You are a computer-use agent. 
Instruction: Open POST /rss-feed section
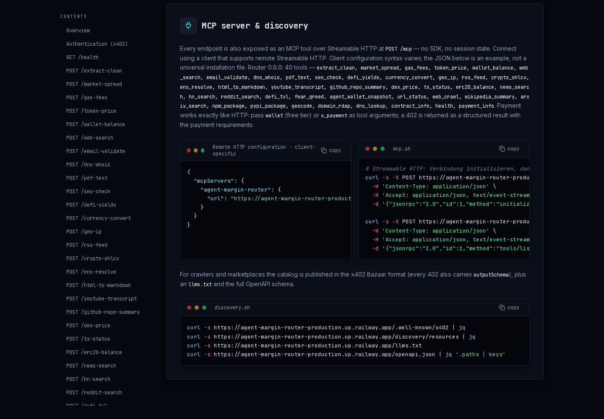tap(87, 245)
